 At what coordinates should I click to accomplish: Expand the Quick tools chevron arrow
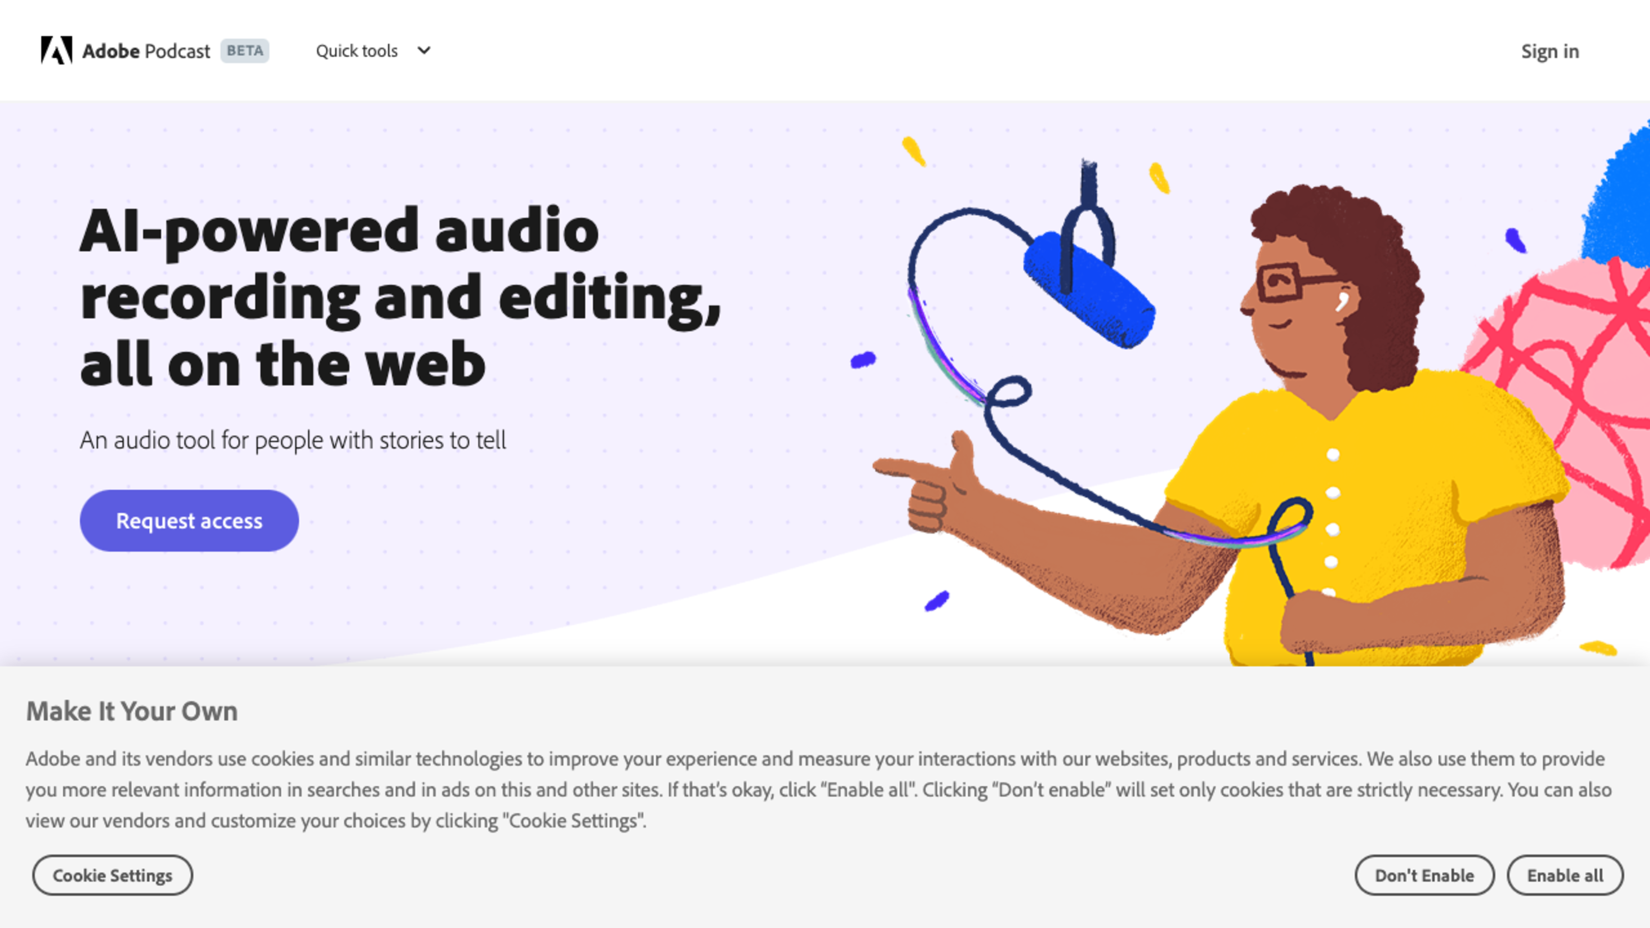pos(424,51)
